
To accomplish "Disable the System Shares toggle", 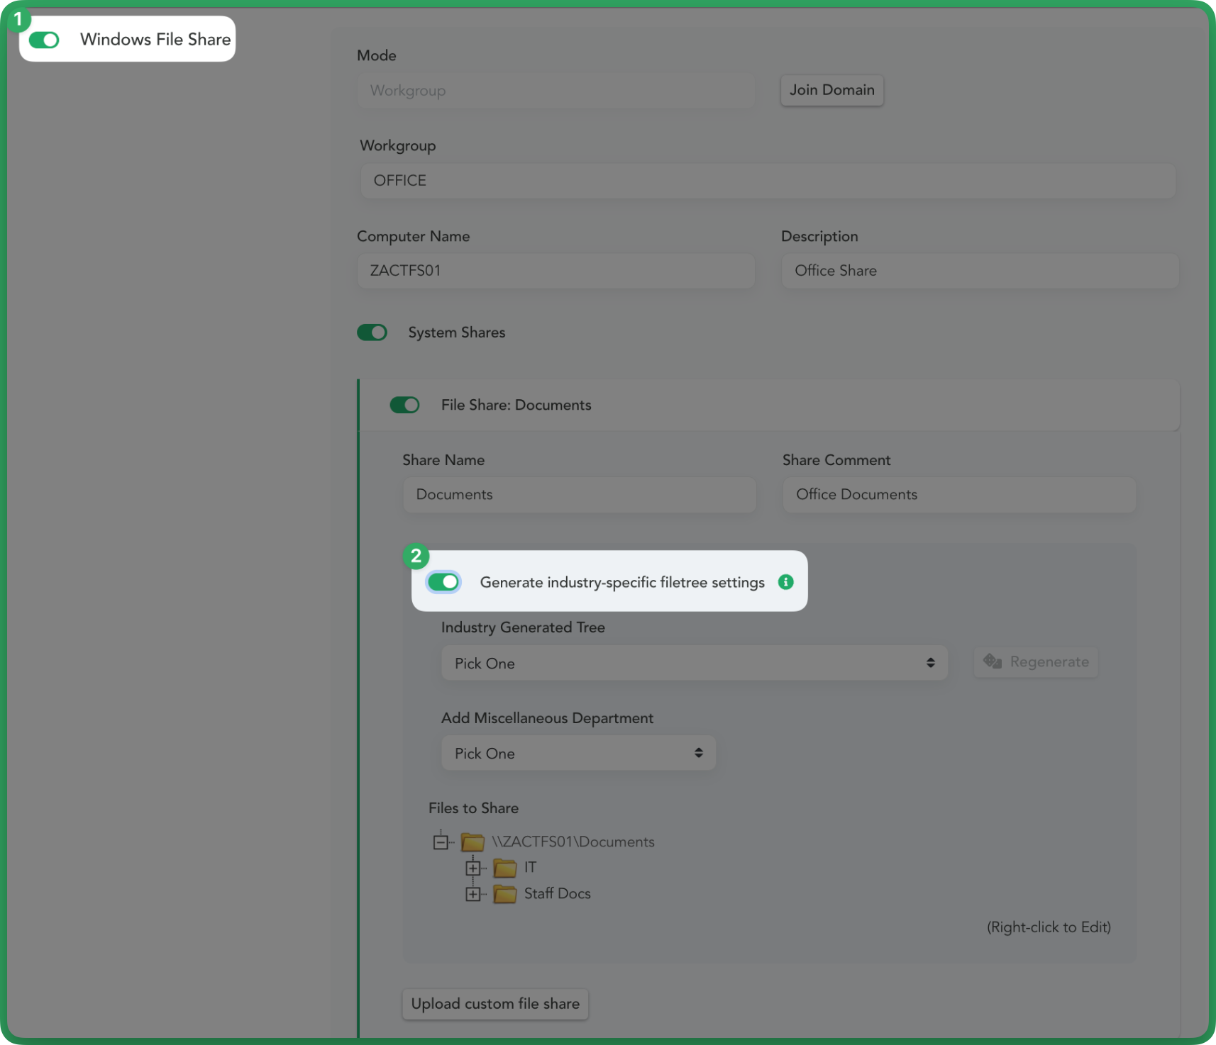I will tap(372, 332).
